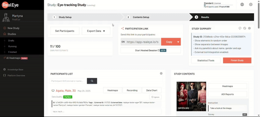Open the Martyna user profile avatar
260x117 pixels.
(6, 17)
